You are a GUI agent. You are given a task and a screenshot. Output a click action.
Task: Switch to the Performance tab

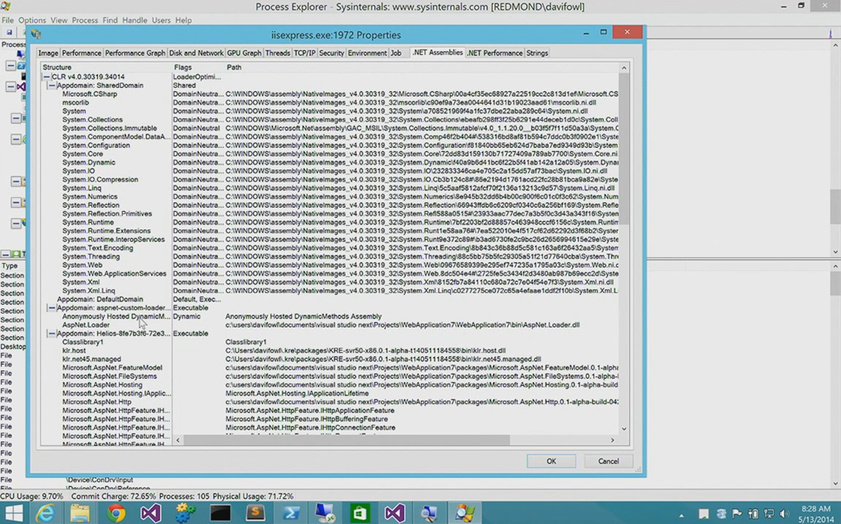click(x=81, y=53)
